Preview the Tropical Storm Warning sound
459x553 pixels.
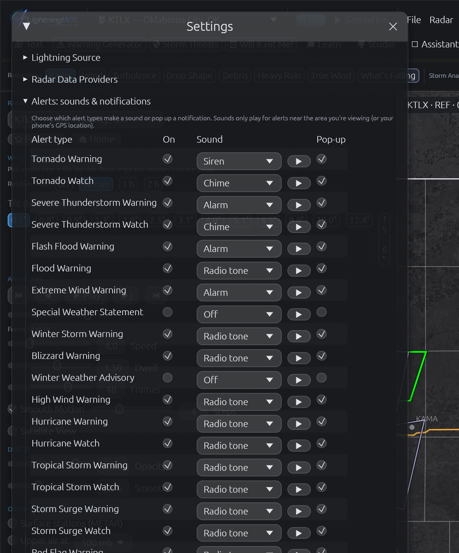point(299,468)
